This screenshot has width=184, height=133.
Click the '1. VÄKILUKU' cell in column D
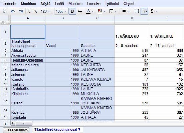(x=132, y=32)
